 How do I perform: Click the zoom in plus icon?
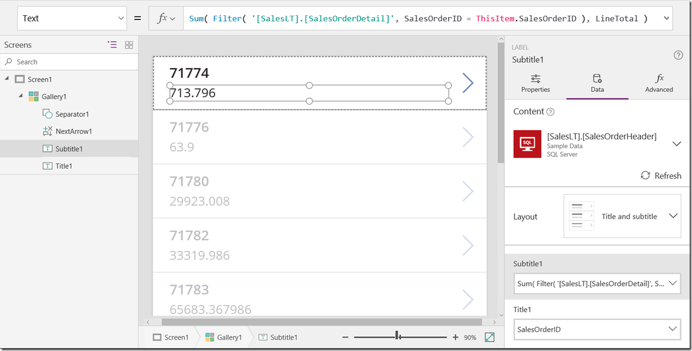pos(455,337)
